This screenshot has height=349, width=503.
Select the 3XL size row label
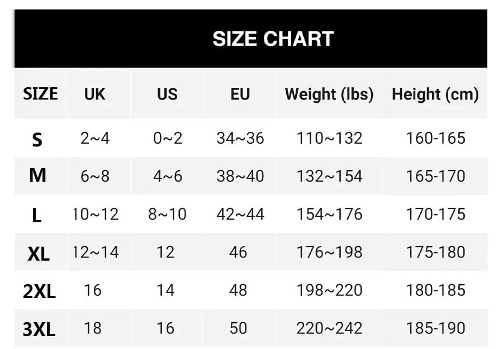click(x=39, y=329)
